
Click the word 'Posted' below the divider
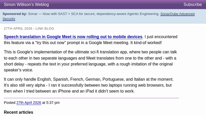(10, 103)
